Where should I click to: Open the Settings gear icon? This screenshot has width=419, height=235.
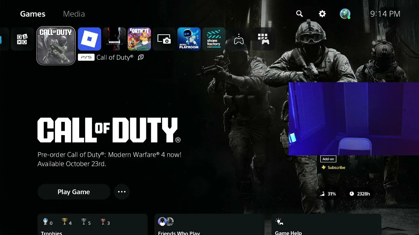point(322,14)
